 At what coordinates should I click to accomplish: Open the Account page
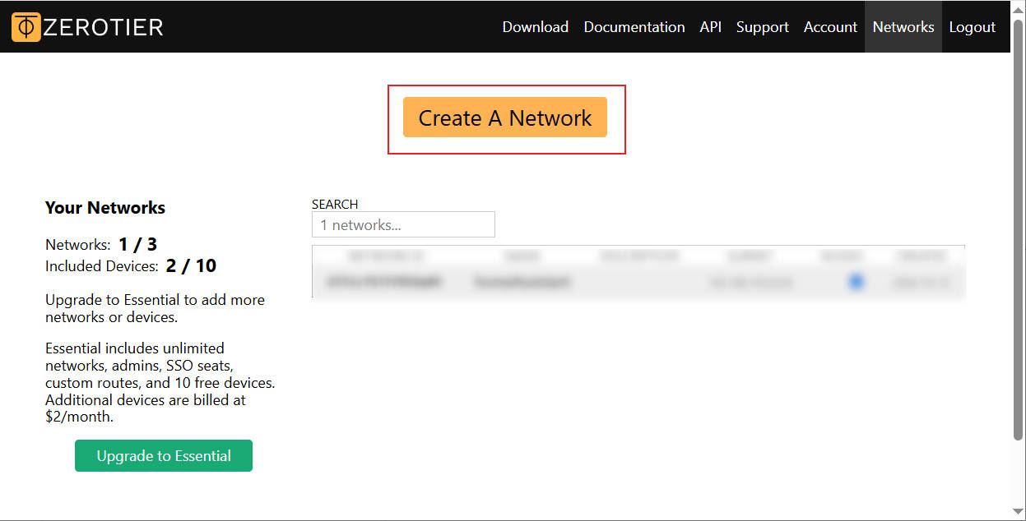pyautogui.click(x=830, y=27)
